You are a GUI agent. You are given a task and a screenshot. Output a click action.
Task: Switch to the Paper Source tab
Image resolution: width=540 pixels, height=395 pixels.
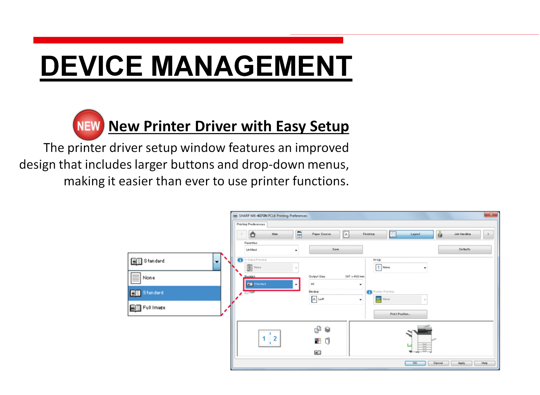pos(317,234)
